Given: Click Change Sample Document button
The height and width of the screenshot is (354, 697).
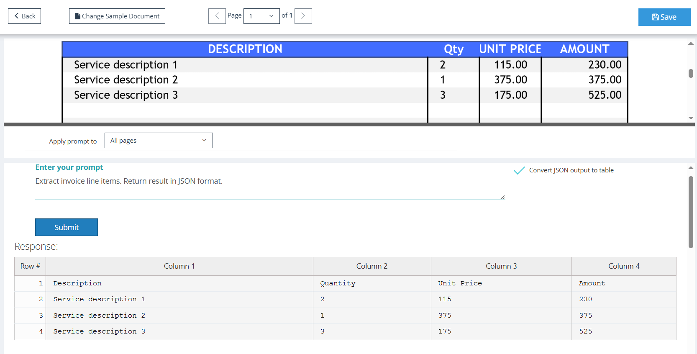Looking at the screenshot, I should (117, 16).
